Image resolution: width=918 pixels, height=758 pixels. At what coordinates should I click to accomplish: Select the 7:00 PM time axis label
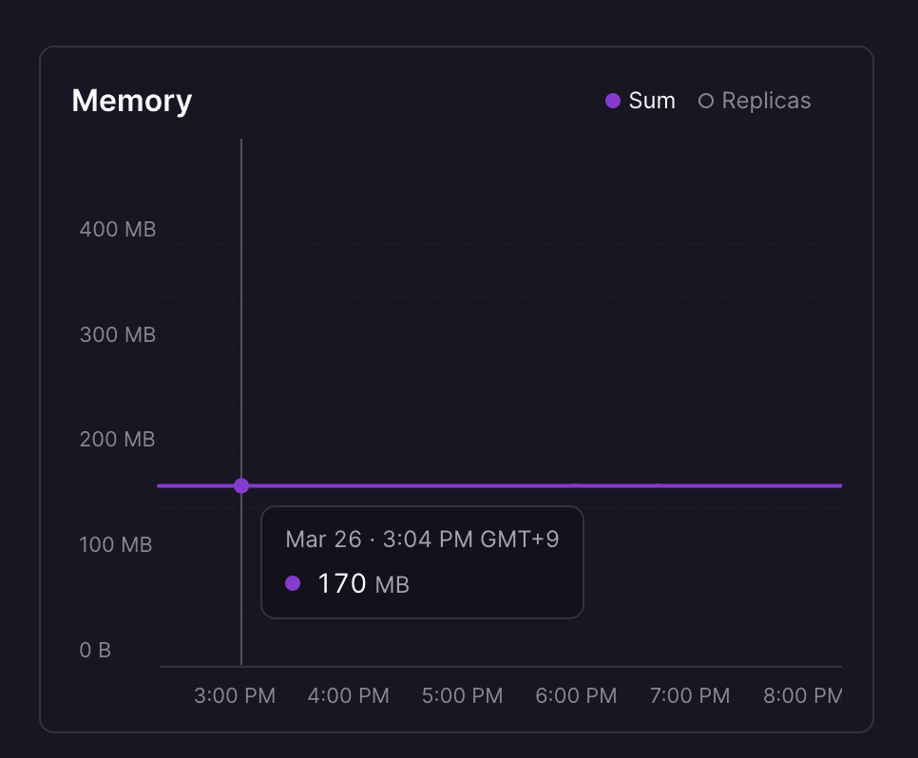coord(690,695)
